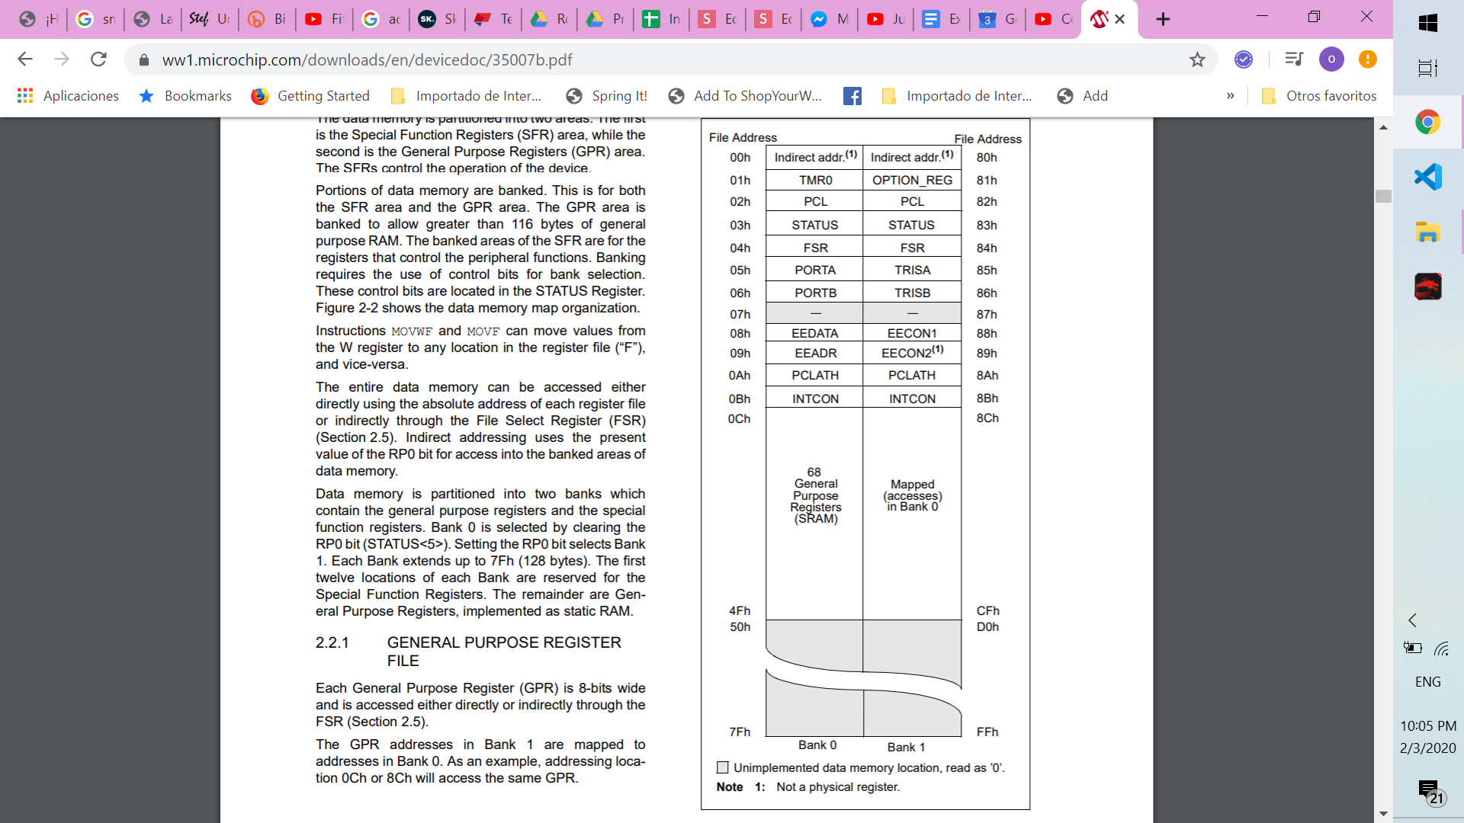
Task: Click the purple checkmark extension icon
Action: (x=1244, y=59)
